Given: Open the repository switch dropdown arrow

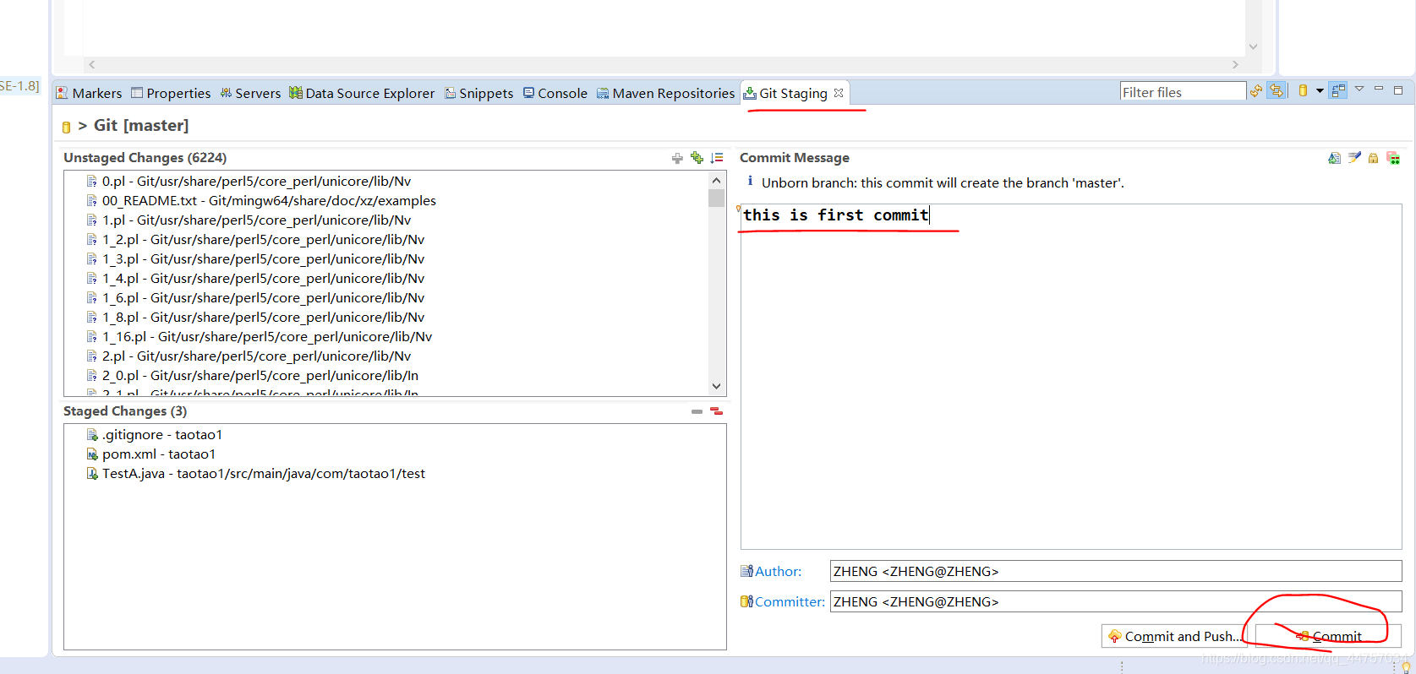Looking at the screenshot, I should pyautogui.click(x=1320, y=91).
